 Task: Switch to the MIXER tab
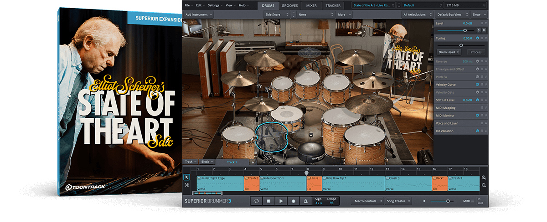(312, 5)
